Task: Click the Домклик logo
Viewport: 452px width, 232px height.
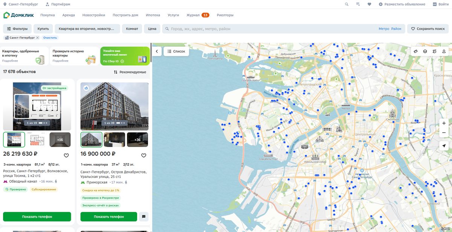Action: point(18,15)
